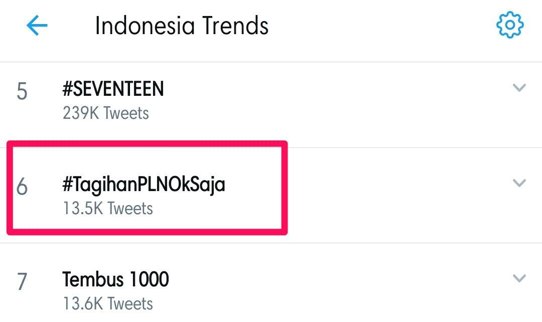
Task: Select trend rank number 6
Action: [x=22, y=187]
